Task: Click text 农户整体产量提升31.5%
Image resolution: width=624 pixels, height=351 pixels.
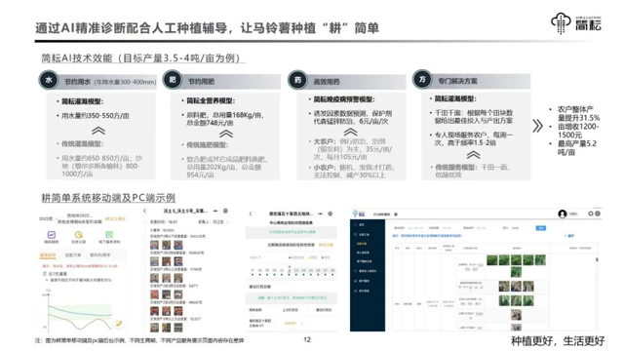Action: (578, 113)
